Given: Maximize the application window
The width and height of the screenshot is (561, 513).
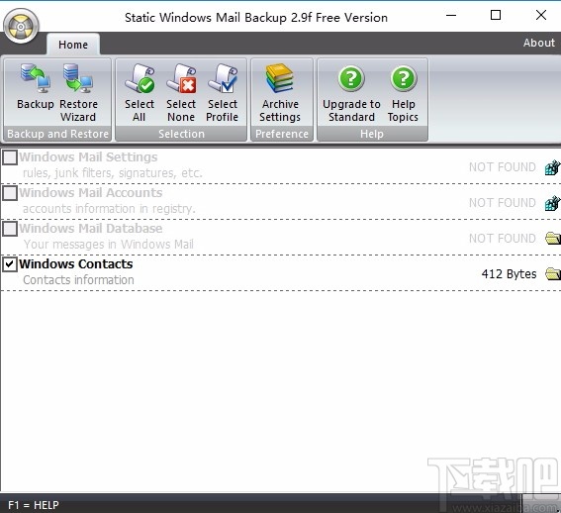Looking at the screenshot, I should (496, 16).
